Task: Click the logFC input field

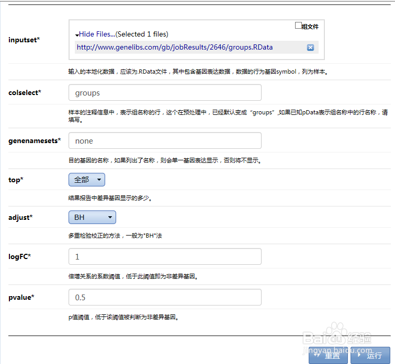Action: [x=165, y=256]
